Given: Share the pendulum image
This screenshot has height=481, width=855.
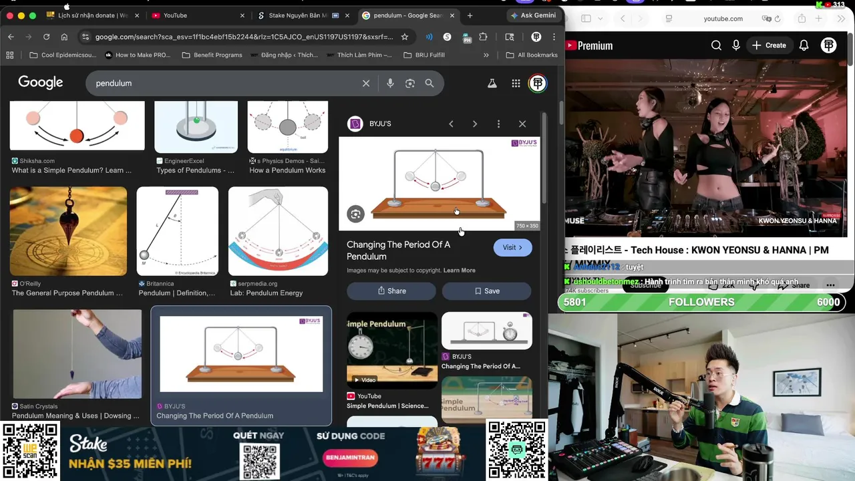Looking at the screenshot, I should (x=391, y=291).
